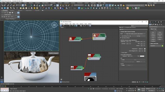Click the Sphere primitive button
This screenshot has height=92, width=165.
click(x=153, y=34)
